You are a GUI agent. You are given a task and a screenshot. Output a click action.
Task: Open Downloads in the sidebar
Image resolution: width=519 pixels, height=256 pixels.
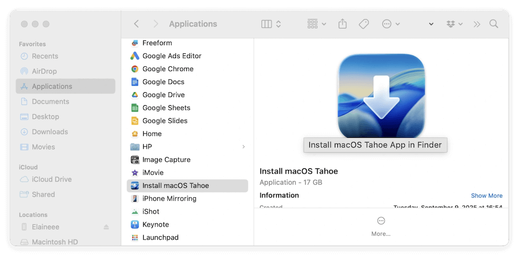[65, 132]
